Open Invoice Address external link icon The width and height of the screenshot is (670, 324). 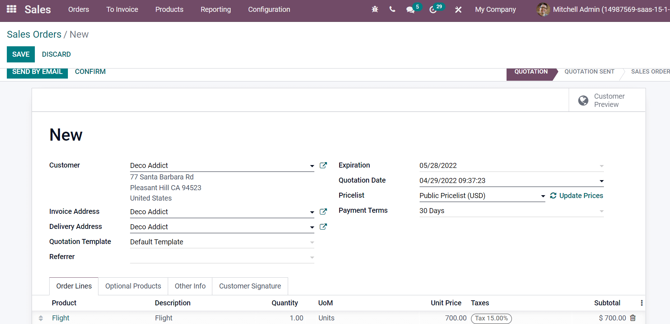pos(323,211)
